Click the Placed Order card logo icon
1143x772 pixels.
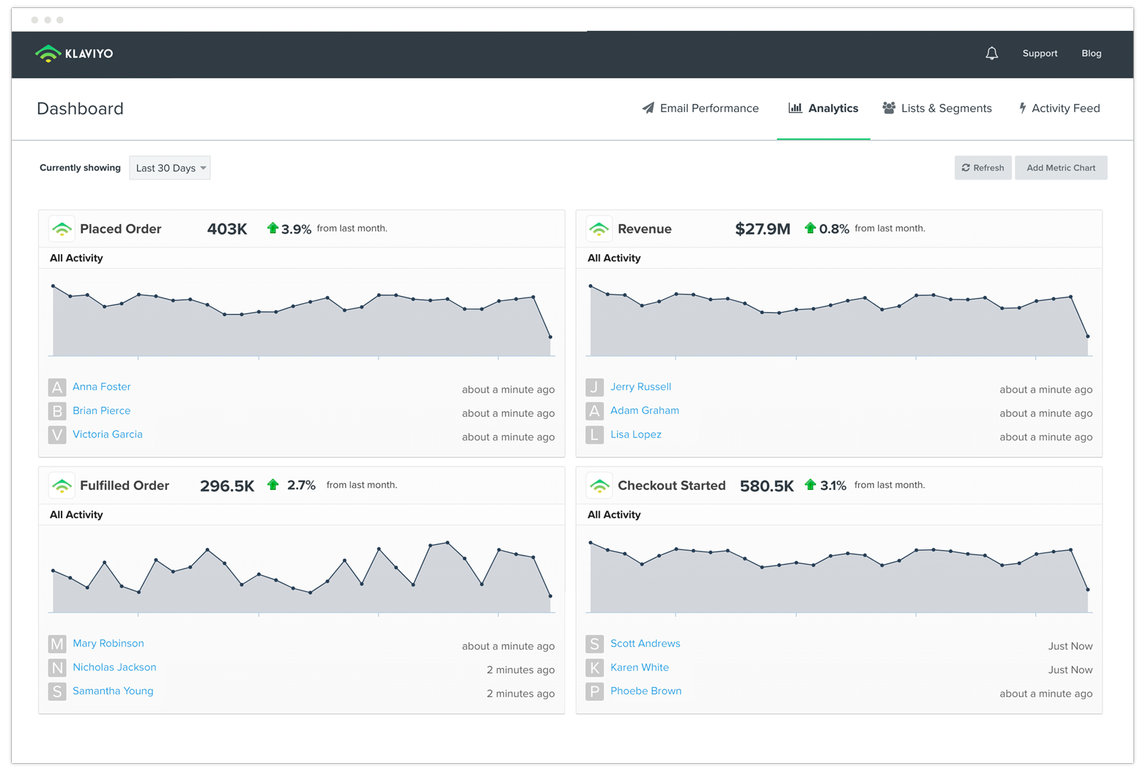pyautogui.click(x=62, y=229)
